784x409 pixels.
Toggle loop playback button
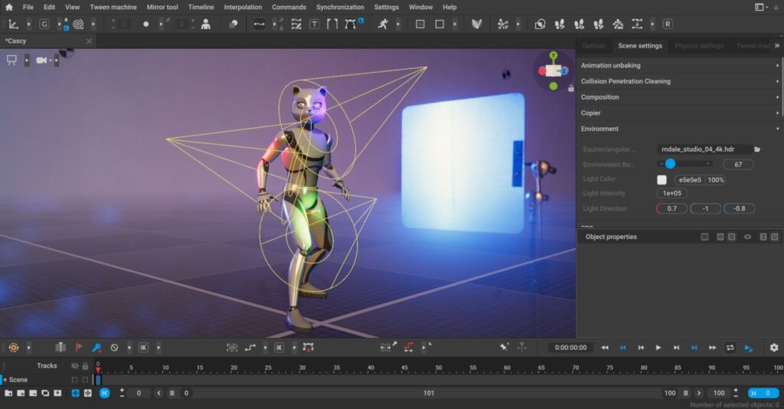[730, 348]
